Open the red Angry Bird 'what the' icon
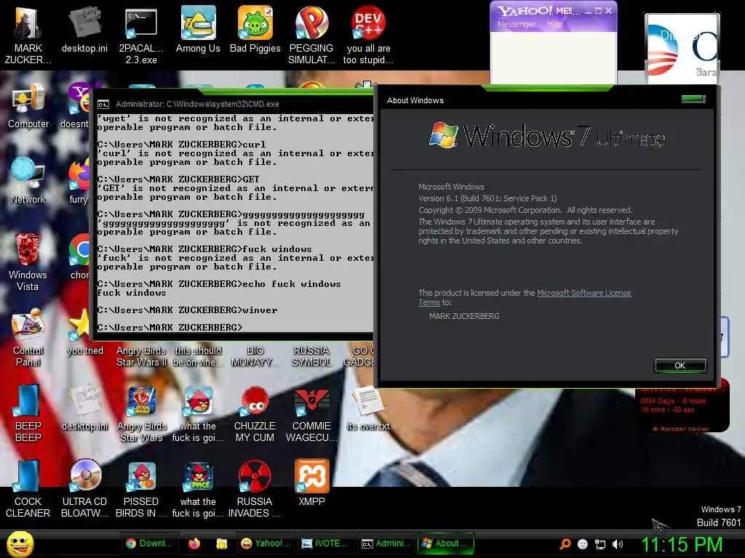Image resolution: width=745 pixels, height=558 pixels. tap(198, 413)
